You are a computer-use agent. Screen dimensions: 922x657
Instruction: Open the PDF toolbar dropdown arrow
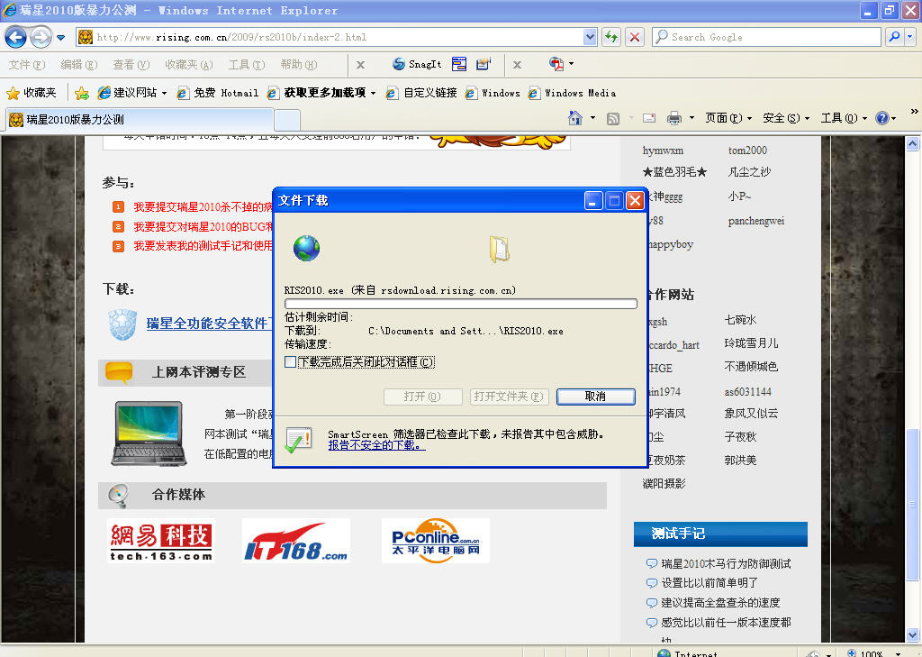pos(571,64)
